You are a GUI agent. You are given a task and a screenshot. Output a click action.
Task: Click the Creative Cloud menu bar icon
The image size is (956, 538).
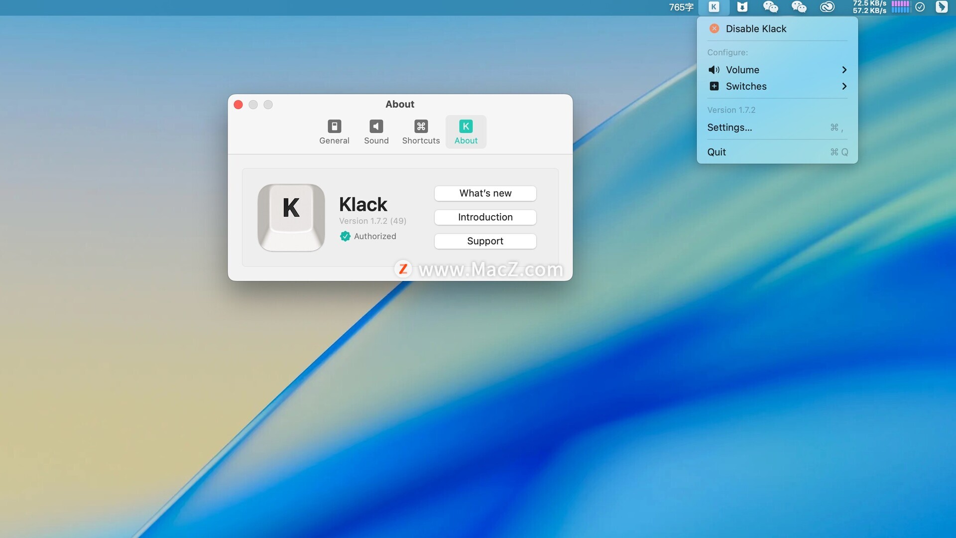pos(827,7)
